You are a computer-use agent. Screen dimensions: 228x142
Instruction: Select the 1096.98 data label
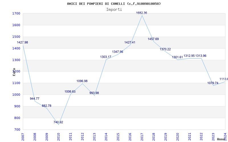click(82, 81)
